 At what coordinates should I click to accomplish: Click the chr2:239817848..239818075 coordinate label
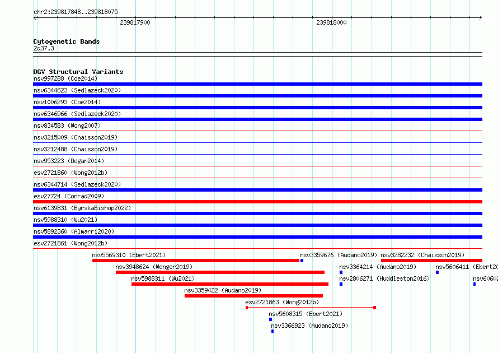tap(76, 12)
